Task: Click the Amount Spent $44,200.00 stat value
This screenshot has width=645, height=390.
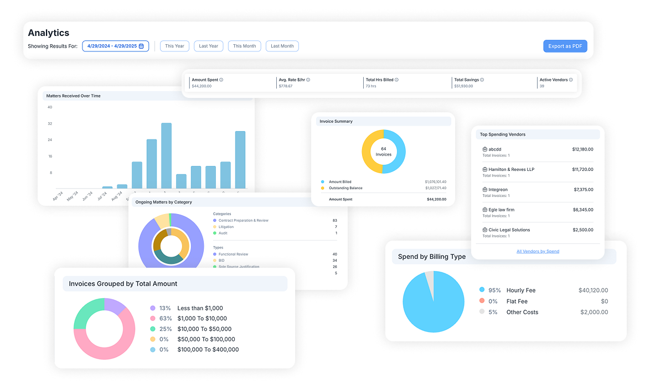Action: pyautogui.click(x=202, y=86)
